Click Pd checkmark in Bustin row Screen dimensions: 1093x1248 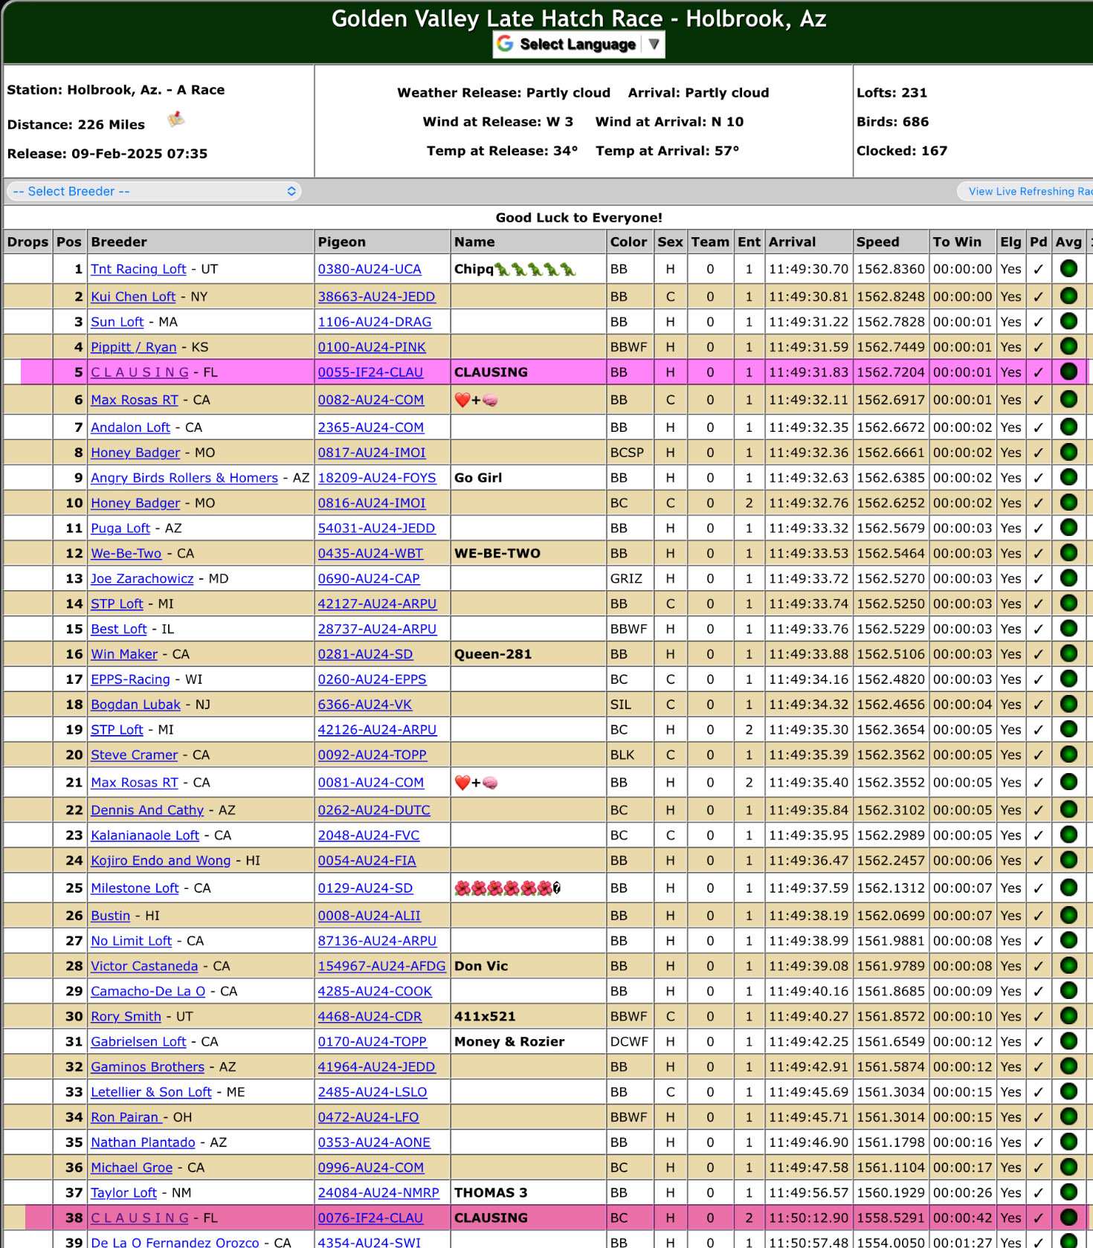pos(1038,916)
